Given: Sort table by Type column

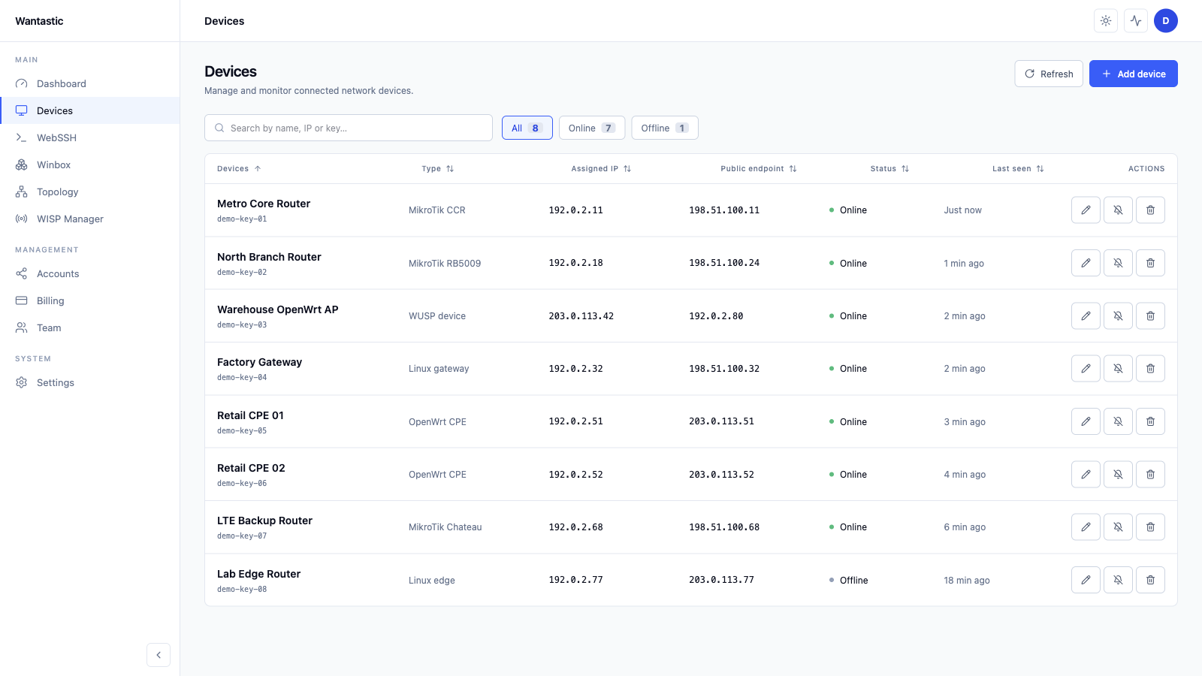Looking at the screenshot, I should point(438,169).
